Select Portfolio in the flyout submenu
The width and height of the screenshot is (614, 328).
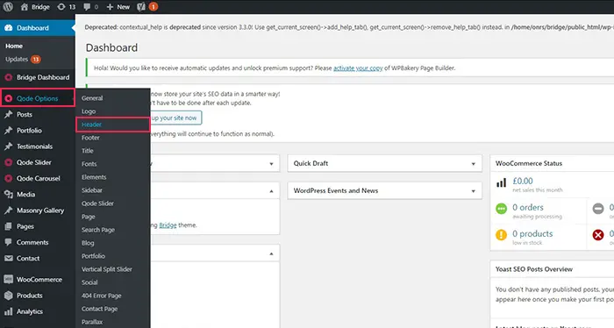coord(93,256)
